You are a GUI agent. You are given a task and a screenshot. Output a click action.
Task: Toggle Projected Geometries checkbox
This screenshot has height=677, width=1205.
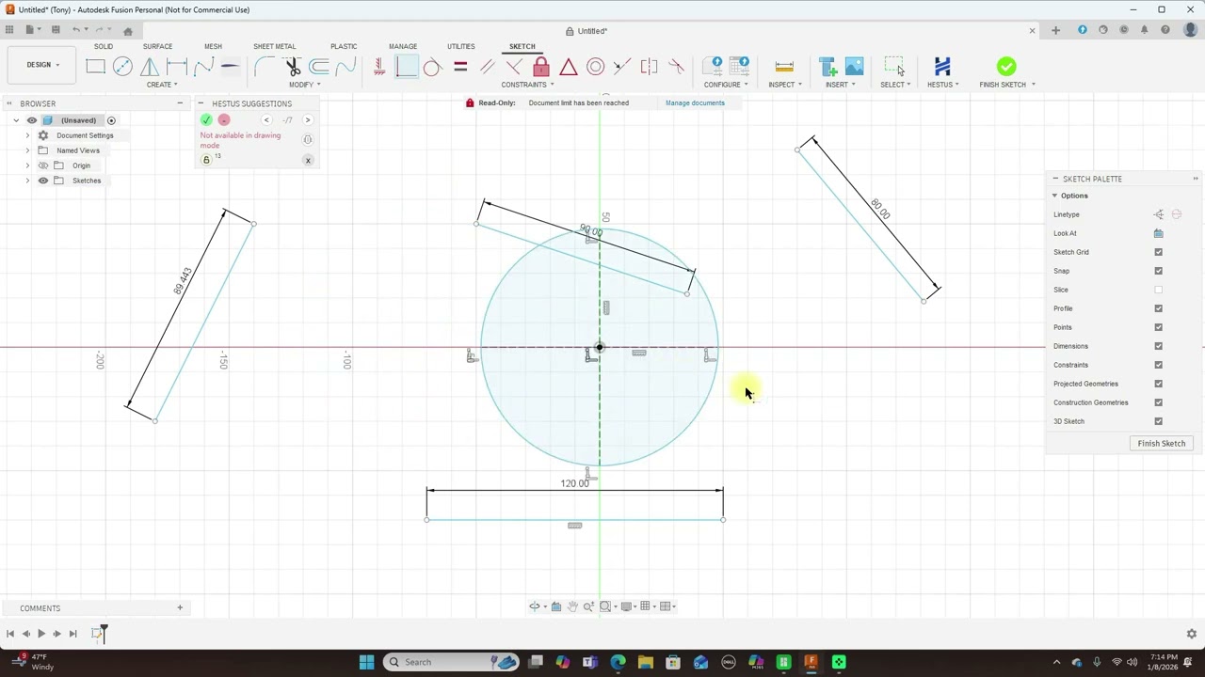pos(1159,384)
